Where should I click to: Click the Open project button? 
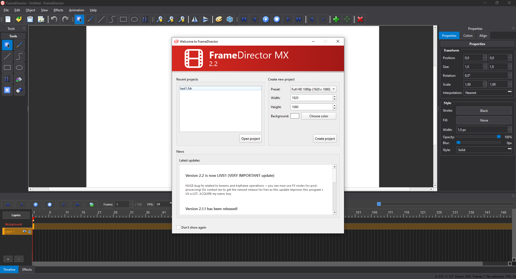pos(250,138)
